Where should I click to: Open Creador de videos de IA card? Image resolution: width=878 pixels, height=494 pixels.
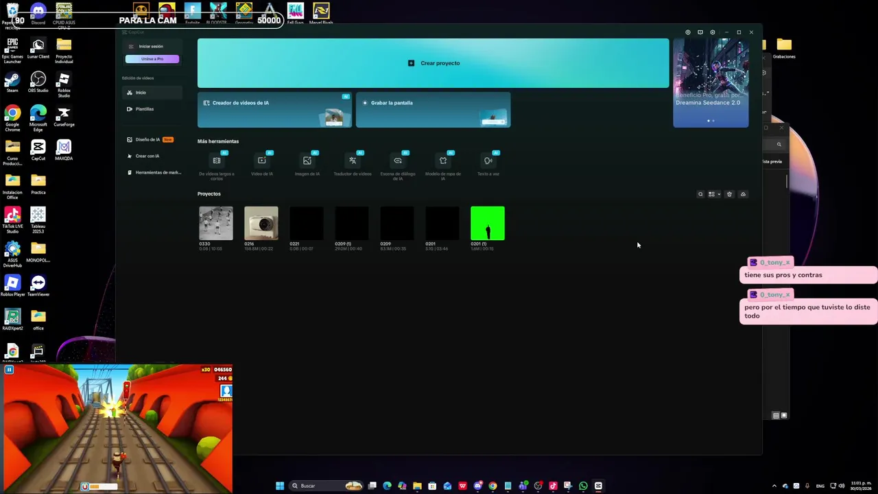click(x=274, y=110)
